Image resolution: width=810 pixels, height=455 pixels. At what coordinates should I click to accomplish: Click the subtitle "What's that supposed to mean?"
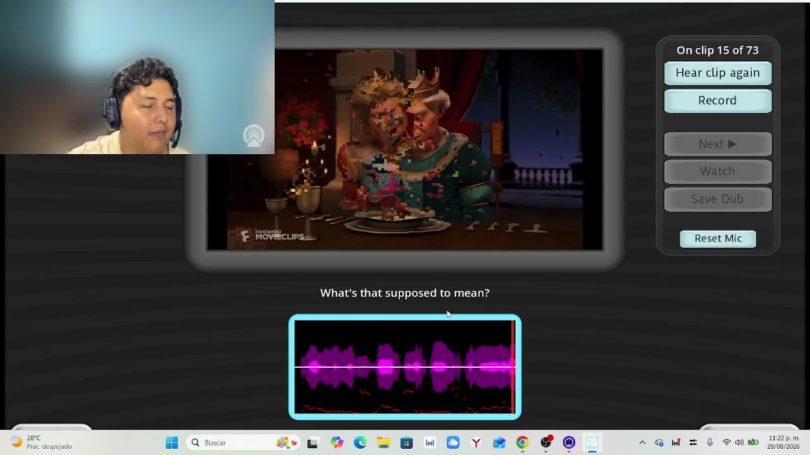405,293
